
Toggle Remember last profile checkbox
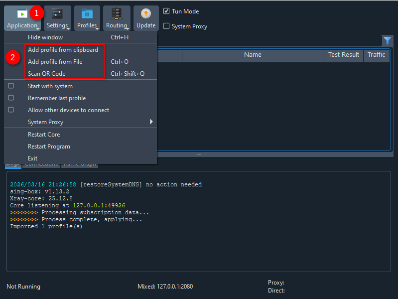(x=11, y=98)
